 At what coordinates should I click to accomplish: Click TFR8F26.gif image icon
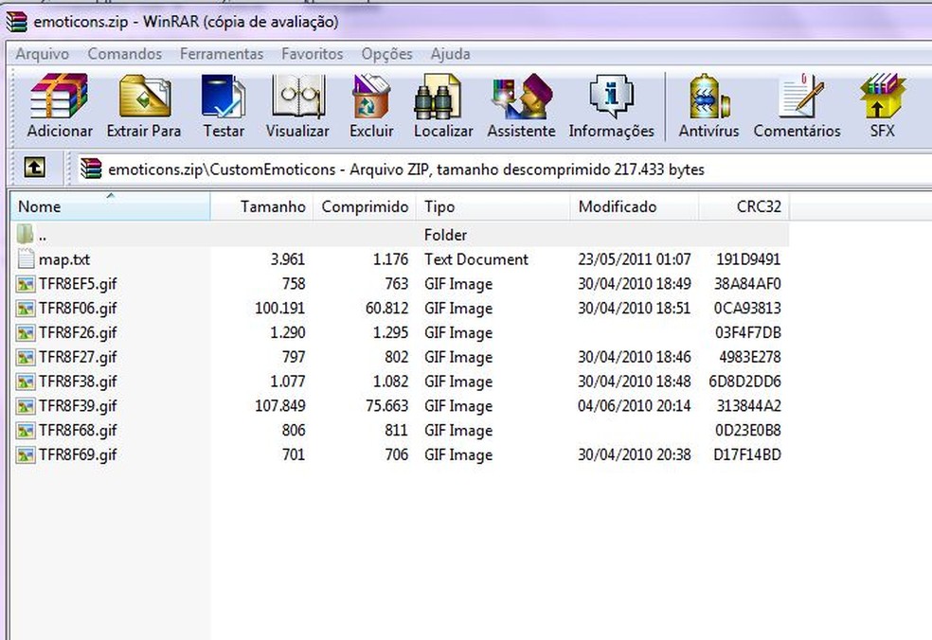click(26, 332)
